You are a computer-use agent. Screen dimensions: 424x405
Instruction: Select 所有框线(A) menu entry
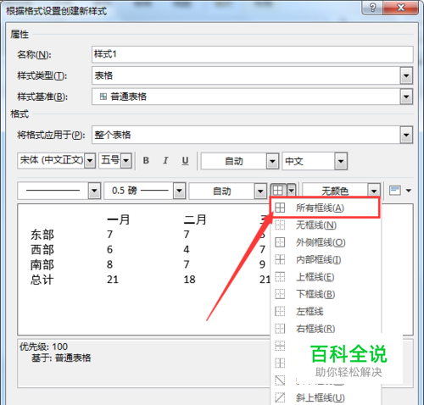coord(326,208)
